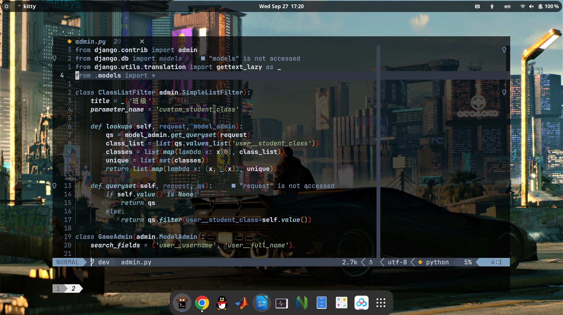Screen dimensions: 563x315
Task: Open the kitty application menu
Action: coord(27,6)
